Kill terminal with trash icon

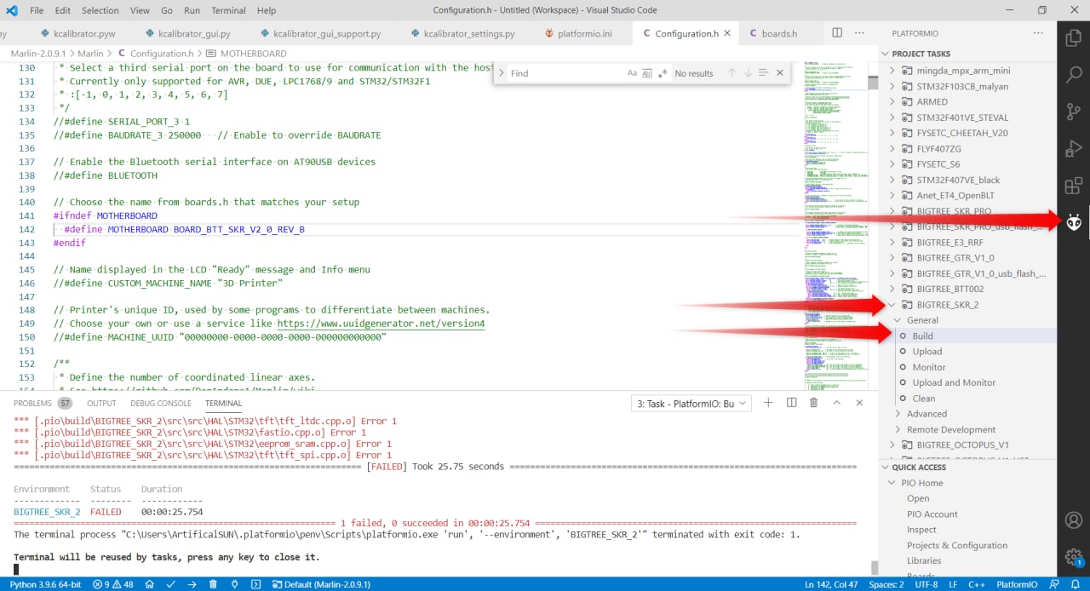[814, 403]
